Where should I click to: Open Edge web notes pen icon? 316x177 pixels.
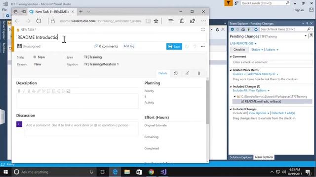pos(182,21)
